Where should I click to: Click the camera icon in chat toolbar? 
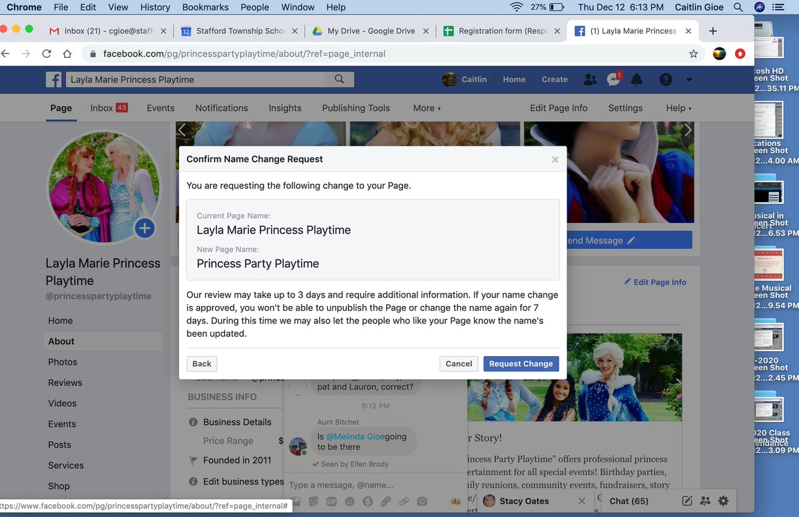tap(421, 501)
